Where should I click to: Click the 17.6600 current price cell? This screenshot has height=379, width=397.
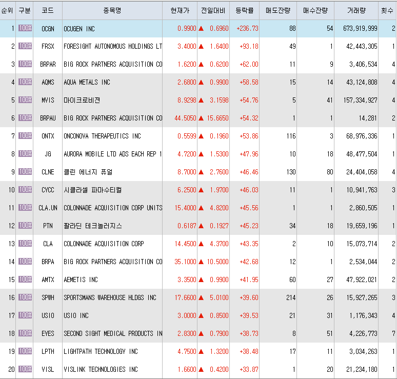(x=185, y=298)
